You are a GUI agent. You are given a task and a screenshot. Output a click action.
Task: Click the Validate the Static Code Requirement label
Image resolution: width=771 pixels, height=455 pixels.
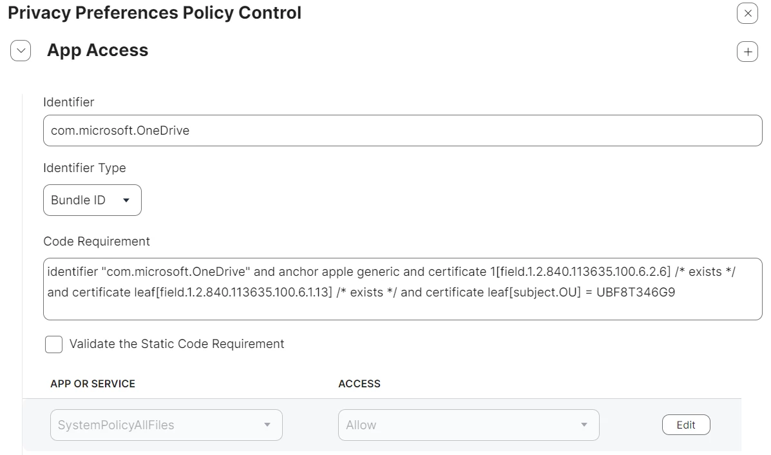pos(176,344)
